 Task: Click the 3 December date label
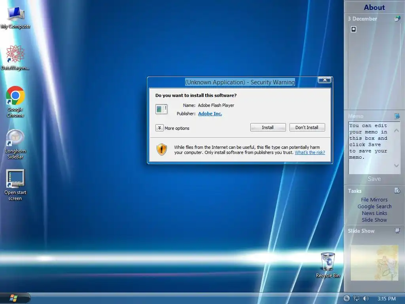(x=362, y=19)
